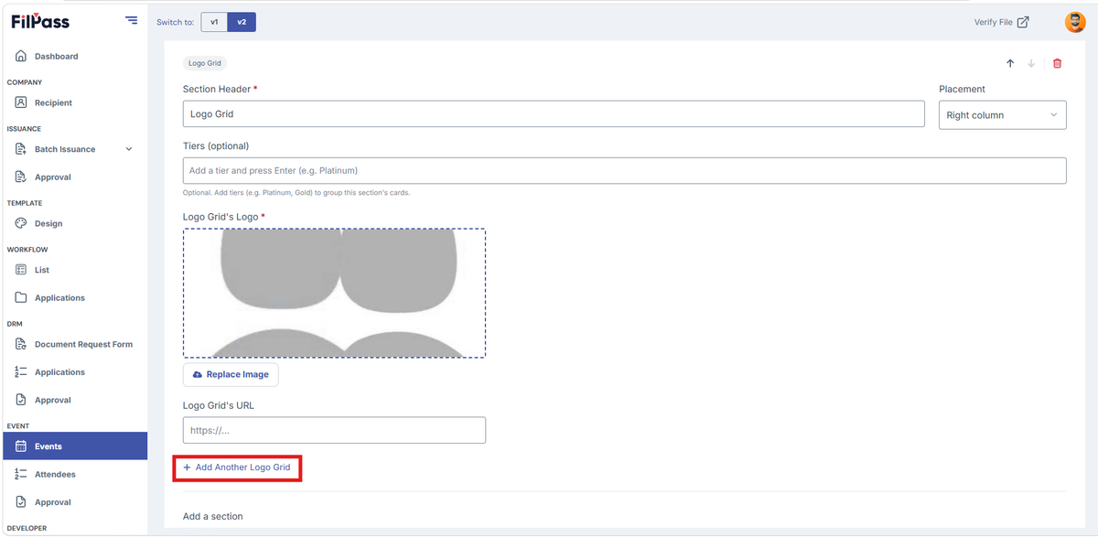
Task: Move the Logo Grid section up
Action: 1010,64
